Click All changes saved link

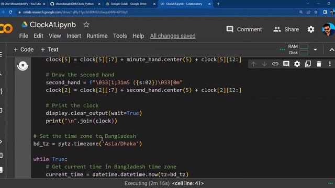[x=173, y=36]
